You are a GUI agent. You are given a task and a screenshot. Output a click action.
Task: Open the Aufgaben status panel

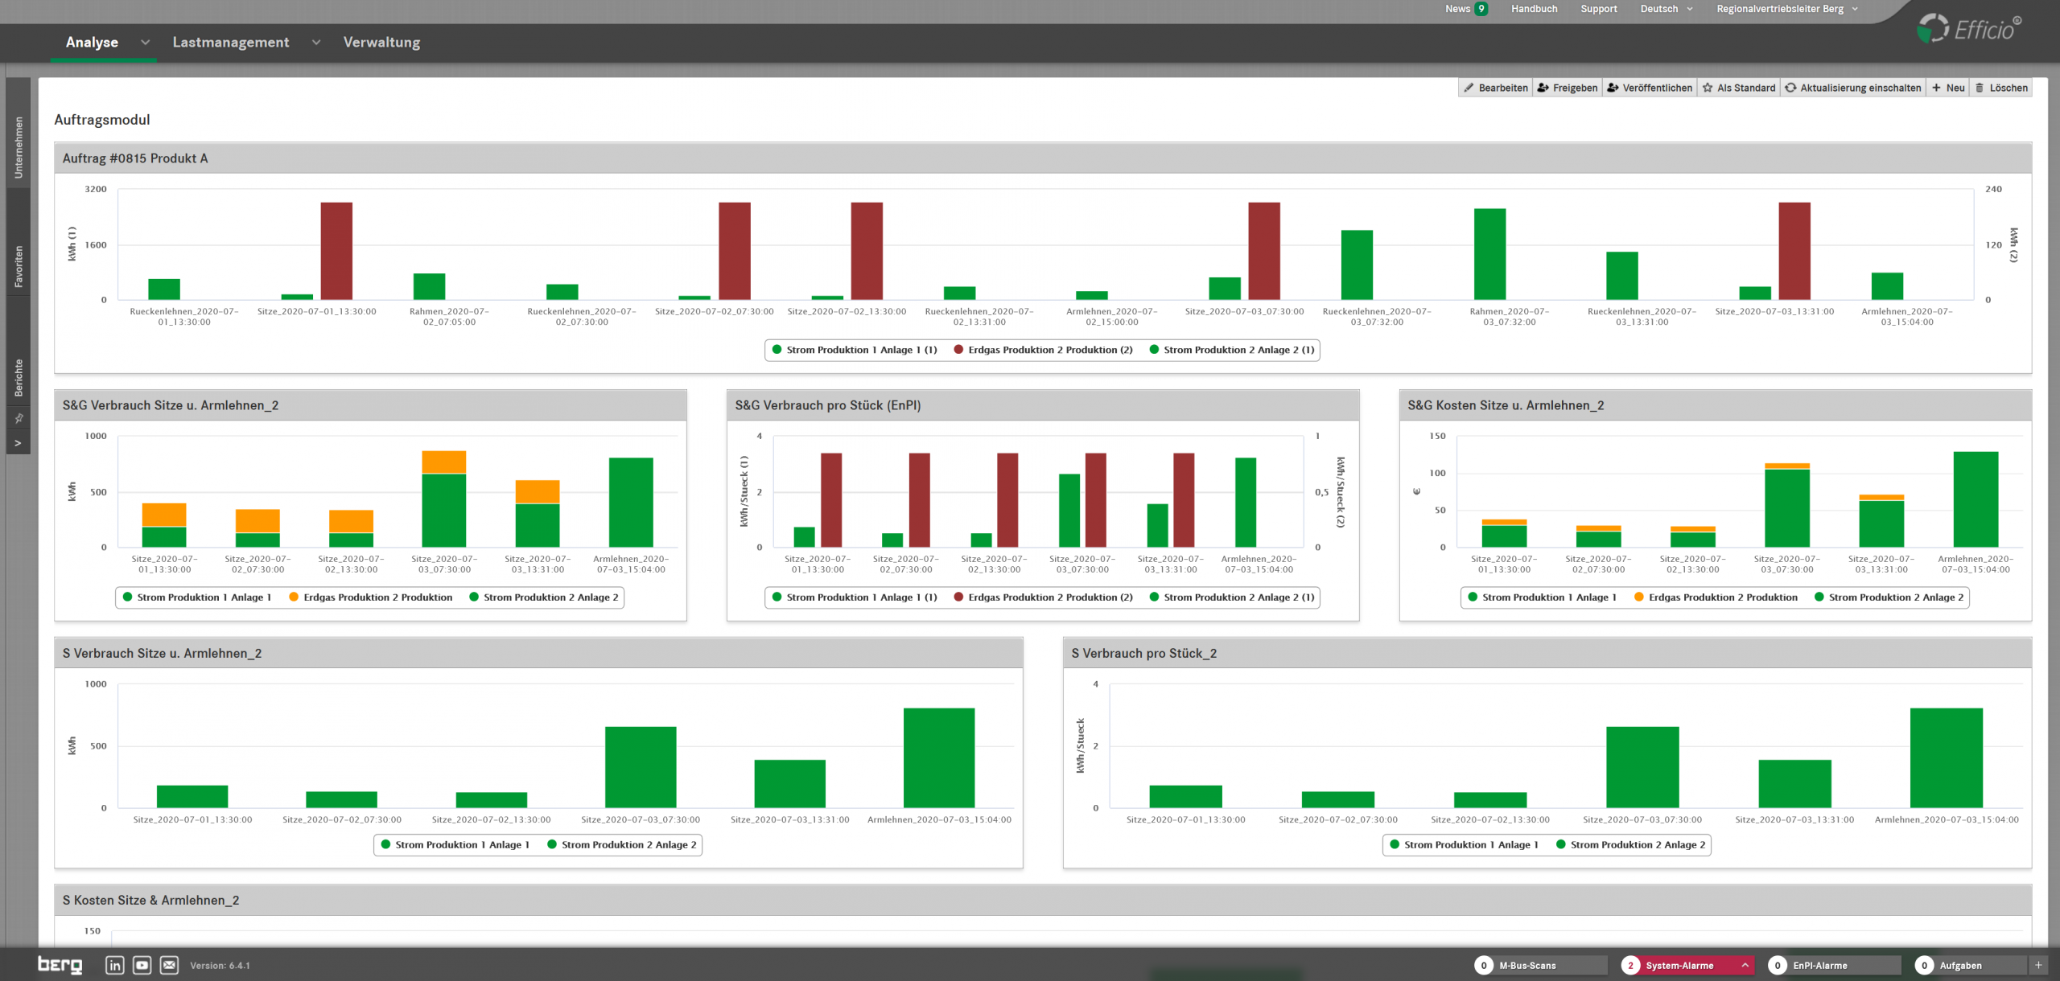click(x=1970, y=965)
